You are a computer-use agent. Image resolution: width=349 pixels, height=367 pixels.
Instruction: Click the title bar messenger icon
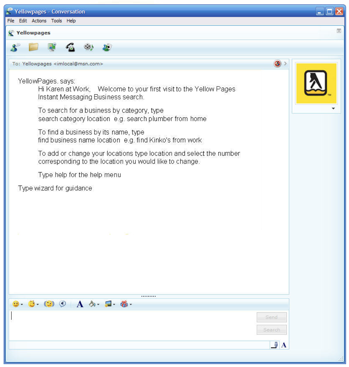pyautogui.click(x=9, y=11)
